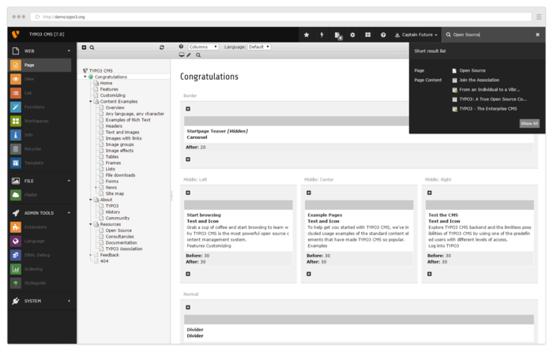Click Show All search results button
Screen dimensions: 553x352
click(x=529, y=123)
